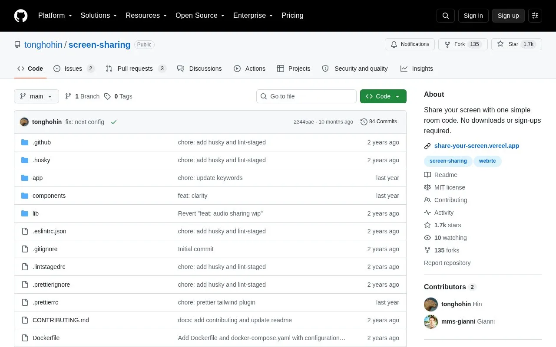This screenshot has width=556, height=347.
Task: View the 0 Tags link
Action: click(118, 96)
